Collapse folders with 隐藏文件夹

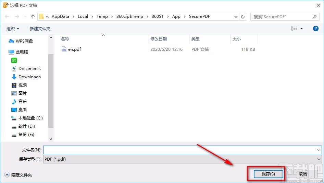point(18,175)
